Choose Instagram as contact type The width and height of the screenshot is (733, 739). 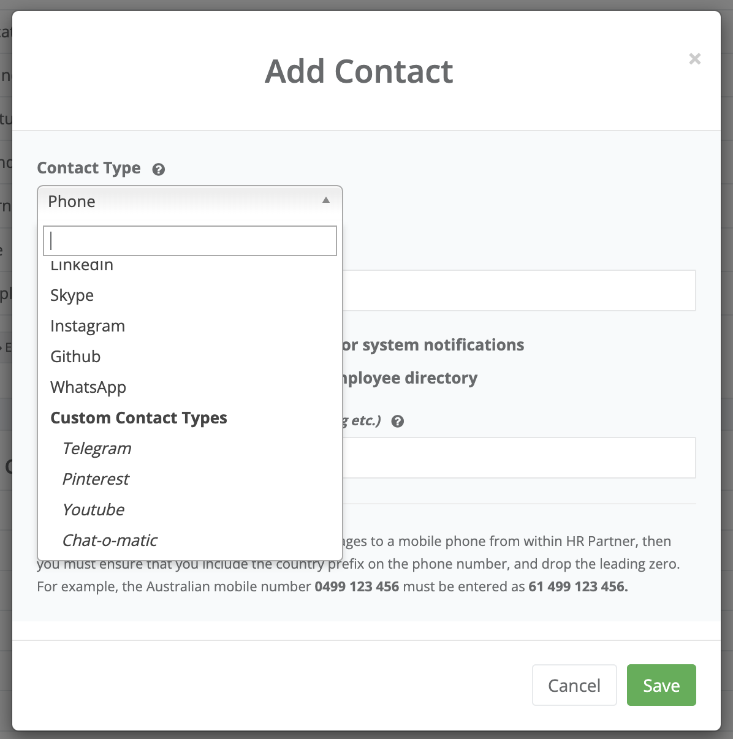(x=88, y=326)
